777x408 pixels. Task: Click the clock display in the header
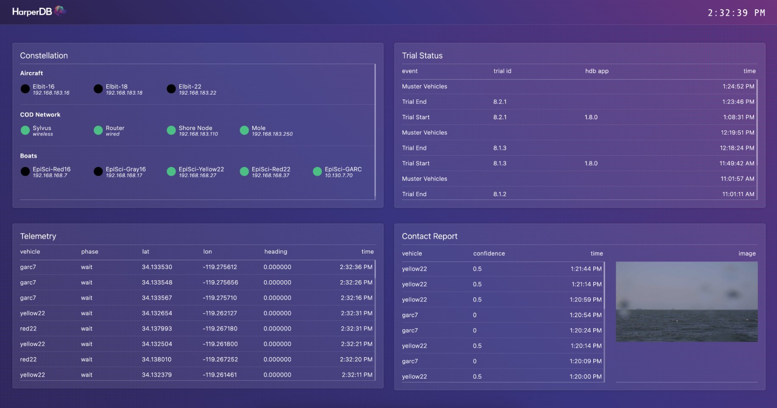[736, 13]
